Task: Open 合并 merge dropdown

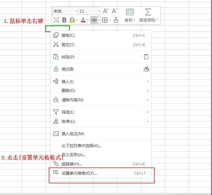Action: click(130, 20)
